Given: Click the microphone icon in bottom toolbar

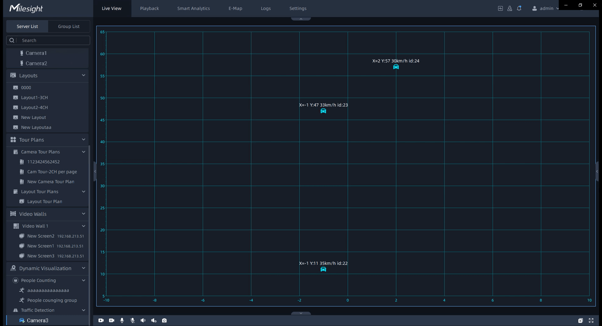Looking at the screenshot, I should (122, 320).
